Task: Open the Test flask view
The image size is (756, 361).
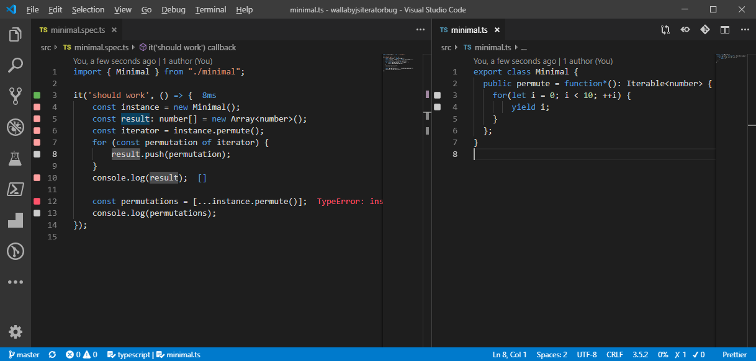Action: click(16, 158)
